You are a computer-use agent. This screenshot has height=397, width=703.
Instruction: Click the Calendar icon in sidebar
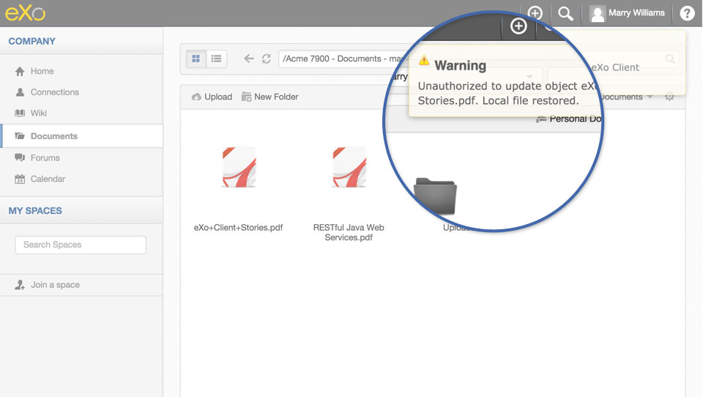point(20,179)
